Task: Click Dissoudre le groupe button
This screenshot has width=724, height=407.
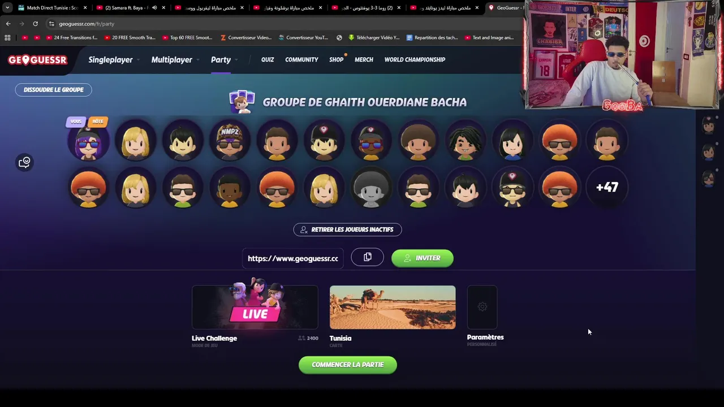Action: (53, 90)
